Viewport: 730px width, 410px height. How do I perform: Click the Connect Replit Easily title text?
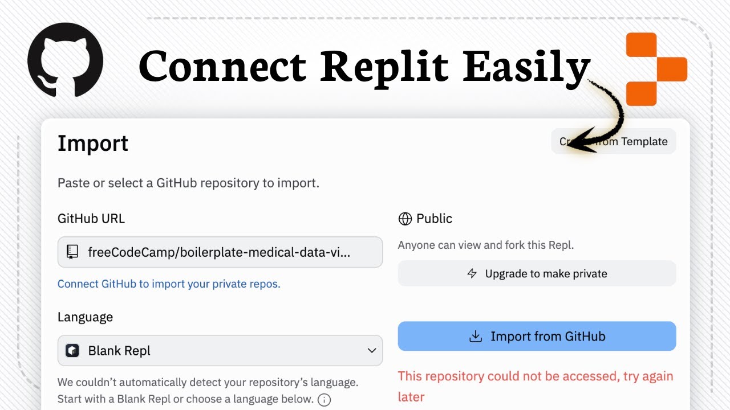pos(363,67)
